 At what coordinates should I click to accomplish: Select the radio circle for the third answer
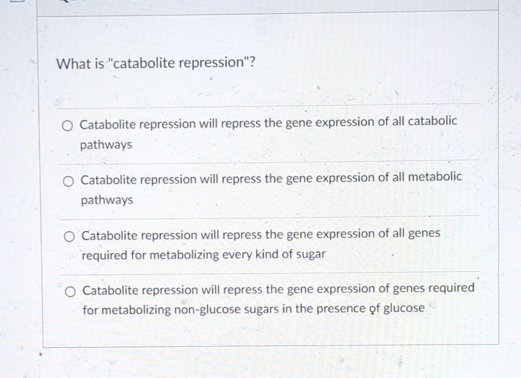[69, 236]
